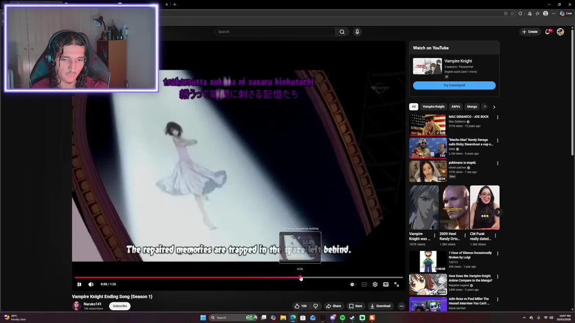Image resolution: width=575 pixels, height=323 pixels.
Task: Subscribe to the Naruko141 channel
Action: click(119, 306)
